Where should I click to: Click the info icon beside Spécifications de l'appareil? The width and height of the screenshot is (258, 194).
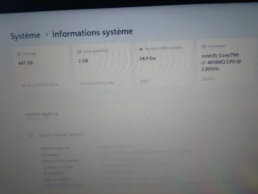tap(30, 135)
